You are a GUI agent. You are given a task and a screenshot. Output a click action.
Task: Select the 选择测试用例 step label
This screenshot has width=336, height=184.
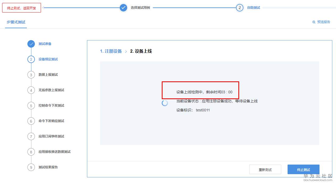pyautogui.click(x=140, y=8)
